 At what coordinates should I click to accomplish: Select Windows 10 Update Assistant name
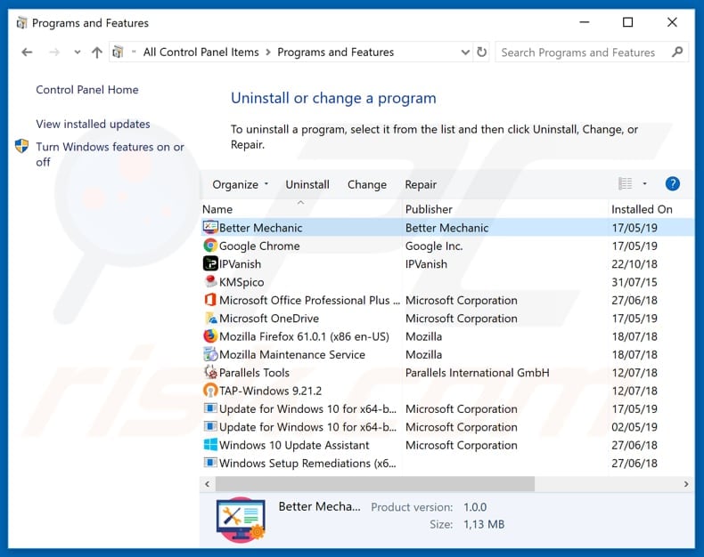tap(294, 445)
